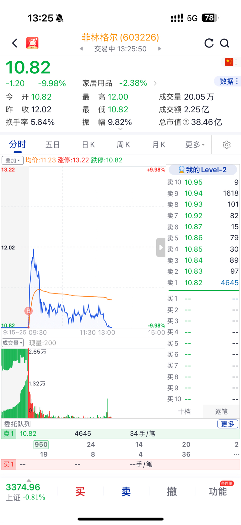Tap the 家居用品 sector label
The image size is (241, 525).
pos(97,83)
